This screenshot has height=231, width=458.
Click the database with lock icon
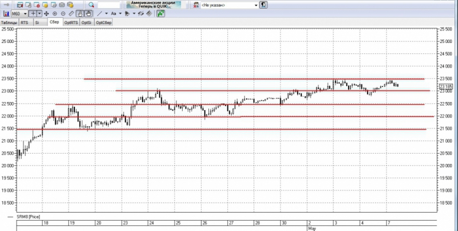(70, 5)
